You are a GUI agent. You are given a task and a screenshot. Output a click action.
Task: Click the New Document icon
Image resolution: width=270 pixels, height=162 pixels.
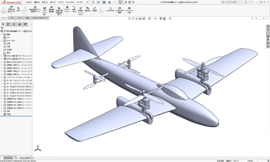click(93, 2)
